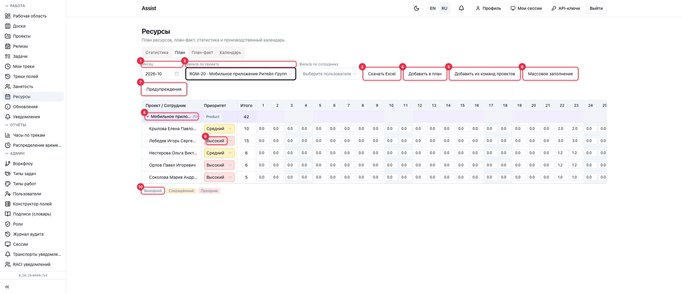Change Крылова Елена priority Средний dropdown
682x294 pixels.
coord(219,129)
